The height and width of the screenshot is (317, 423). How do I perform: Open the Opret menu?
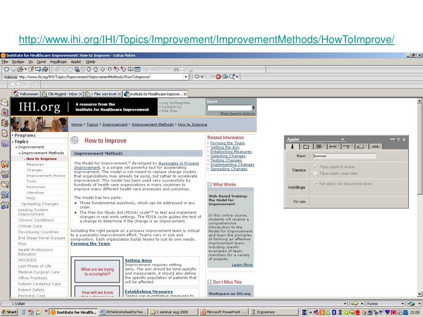[x=41, y=62]
